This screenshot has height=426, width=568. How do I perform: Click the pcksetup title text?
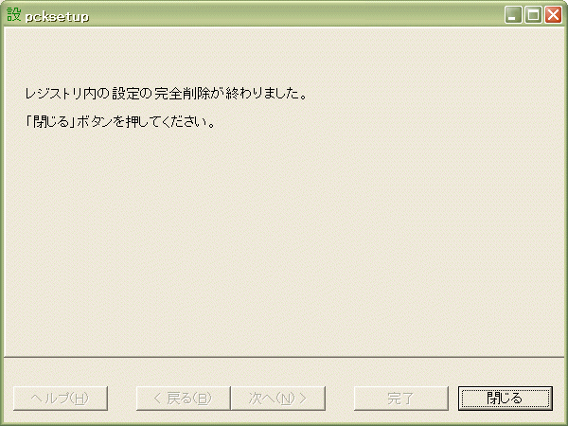click(x=57, y=17)
